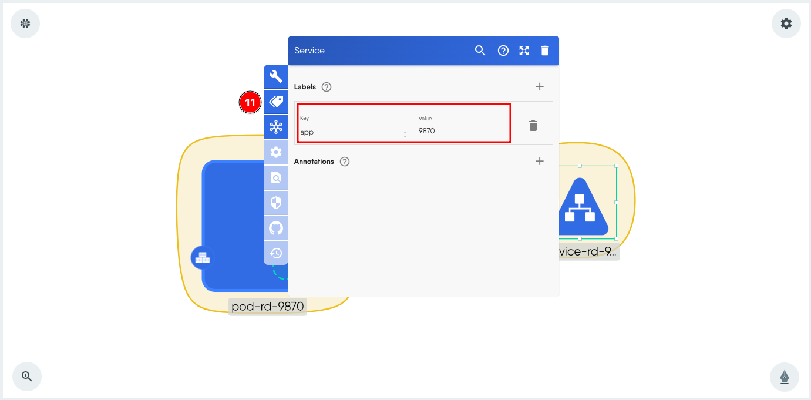Open the history clock side tab

click(x=276, y=253)
